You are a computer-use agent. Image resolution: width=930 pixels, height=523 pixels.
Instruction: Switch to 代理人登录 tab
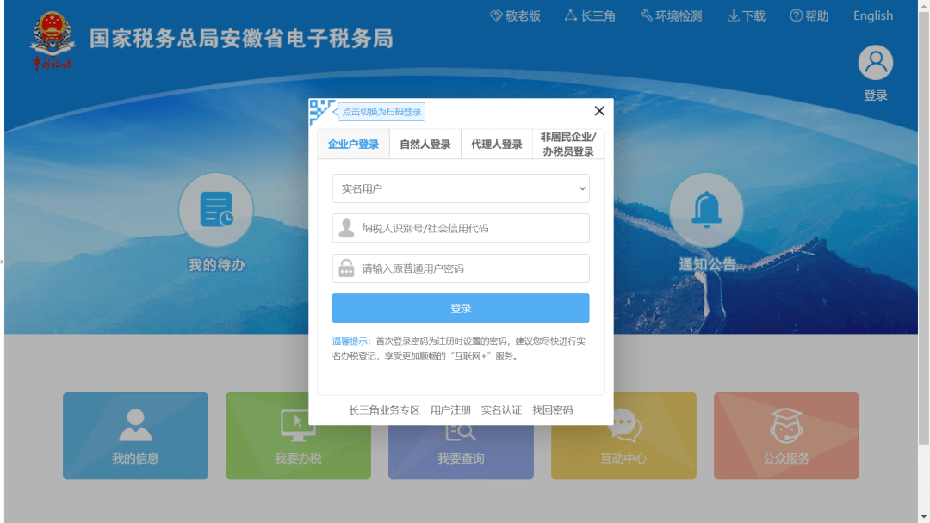497,144
